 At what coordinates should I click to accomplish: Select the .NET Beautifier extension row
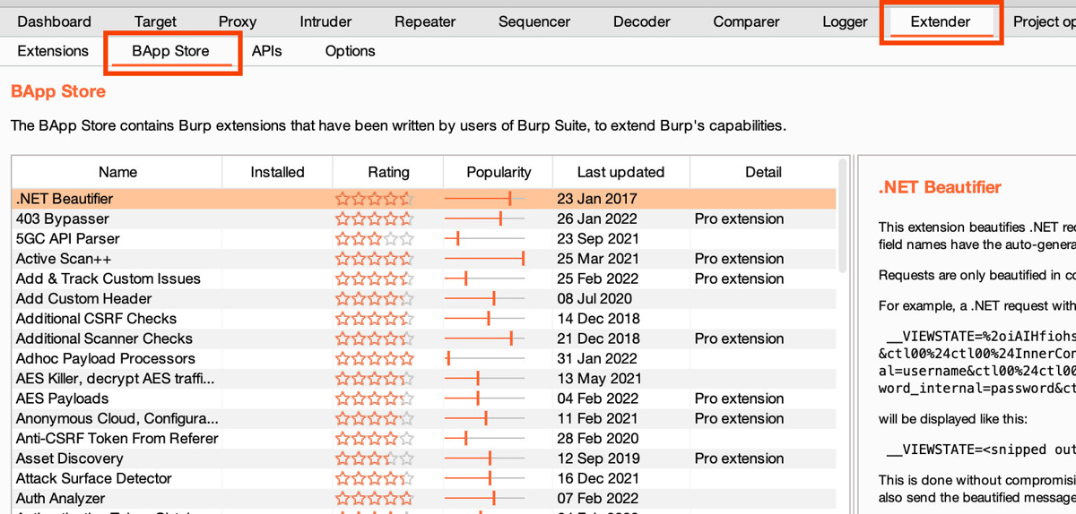424,199
